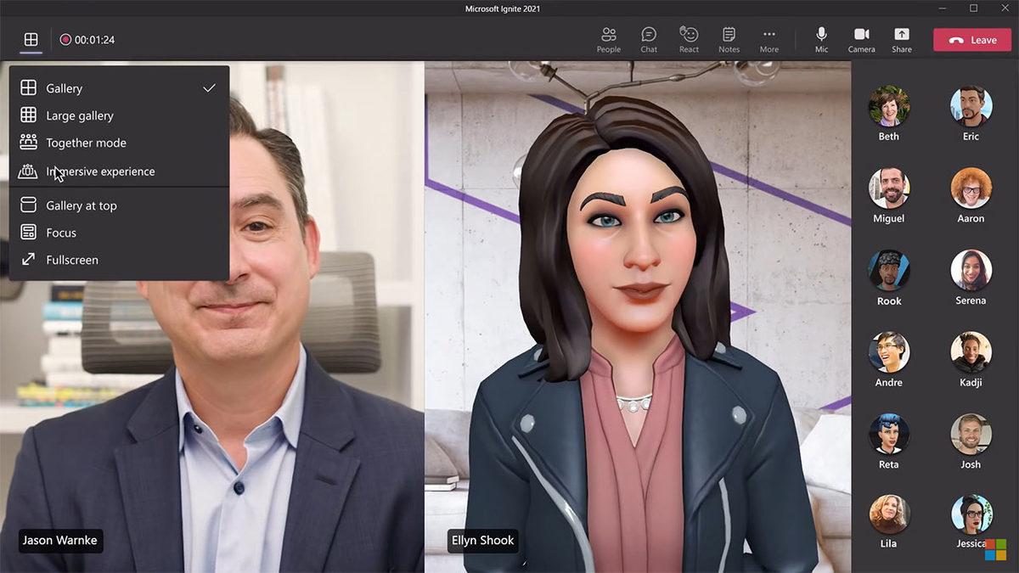Image resolution: width=1019 pixels, height=573 pixels.
Task: Enable Focus view mode
Action: [61, 233]
